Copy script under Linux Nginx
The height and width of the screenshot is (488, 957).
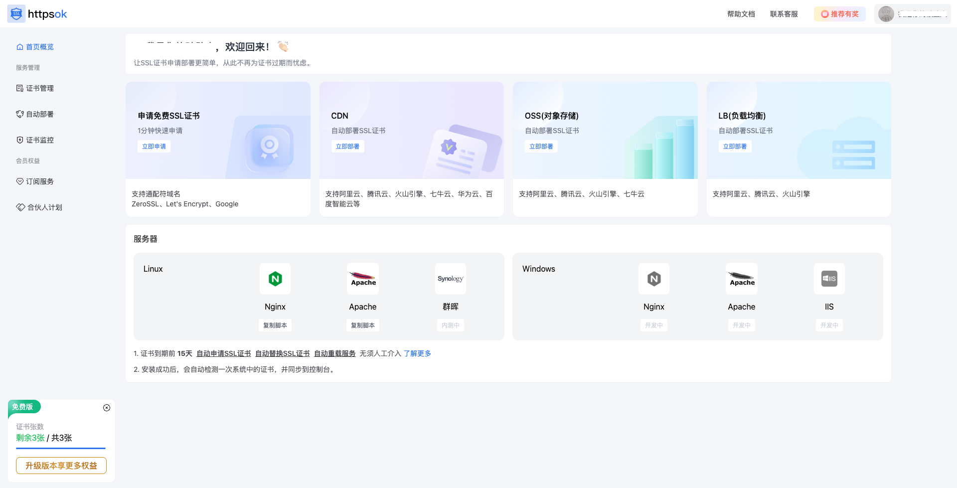(275, 325)
